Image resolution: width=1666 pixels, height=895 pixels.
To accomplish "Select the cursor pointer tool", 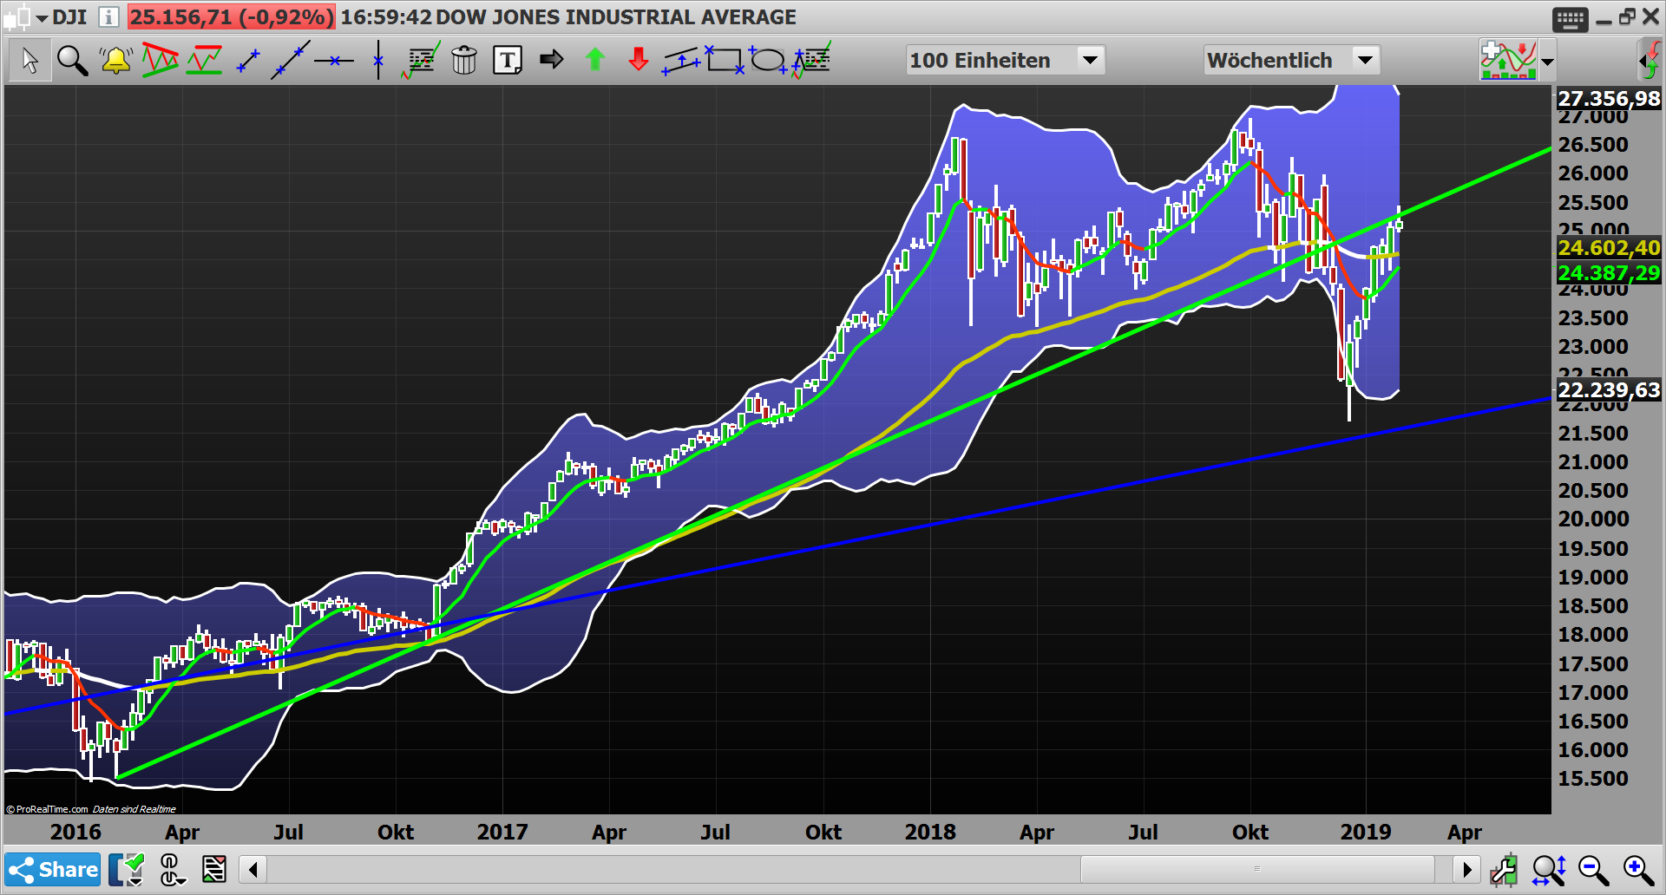I will pyautogui.click(x=30, y=61).
